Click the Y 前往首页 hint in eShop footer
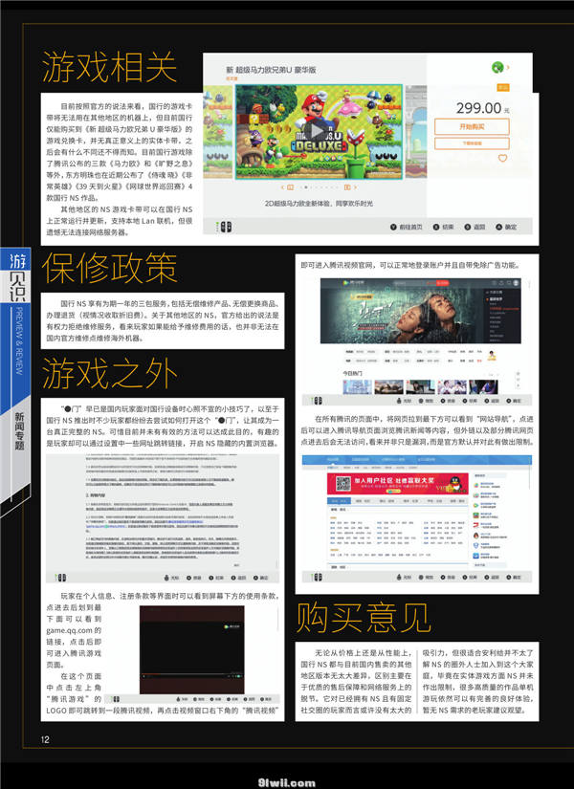574x789 pixels. point(406,227)
